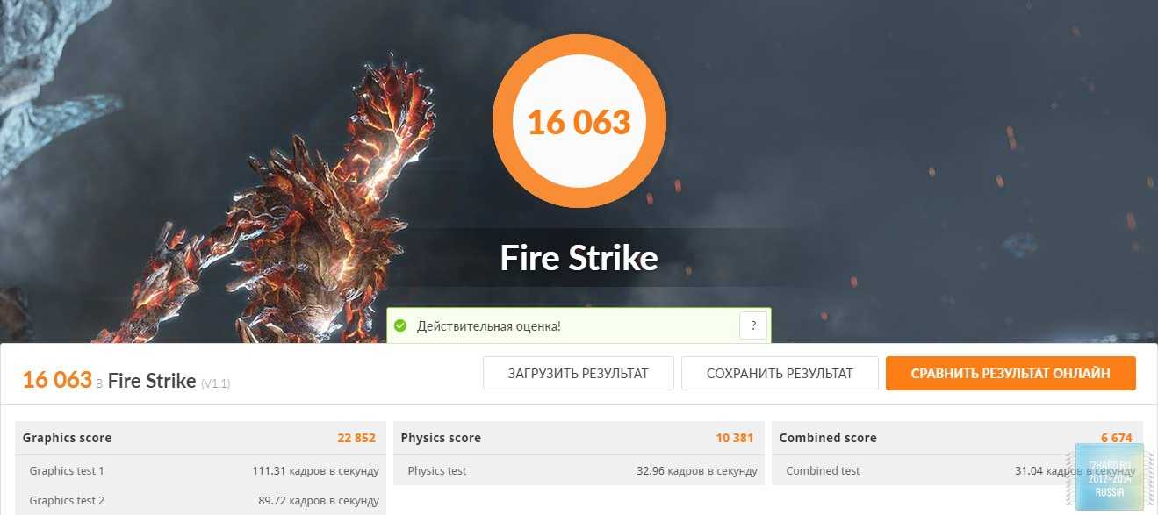Screen dimensions: 1158x515
Task: Click СРАВНИТЬ РЕЗУЛЬТАТ ОНЛАЙН orange button
Action: tap(1011, 373)
